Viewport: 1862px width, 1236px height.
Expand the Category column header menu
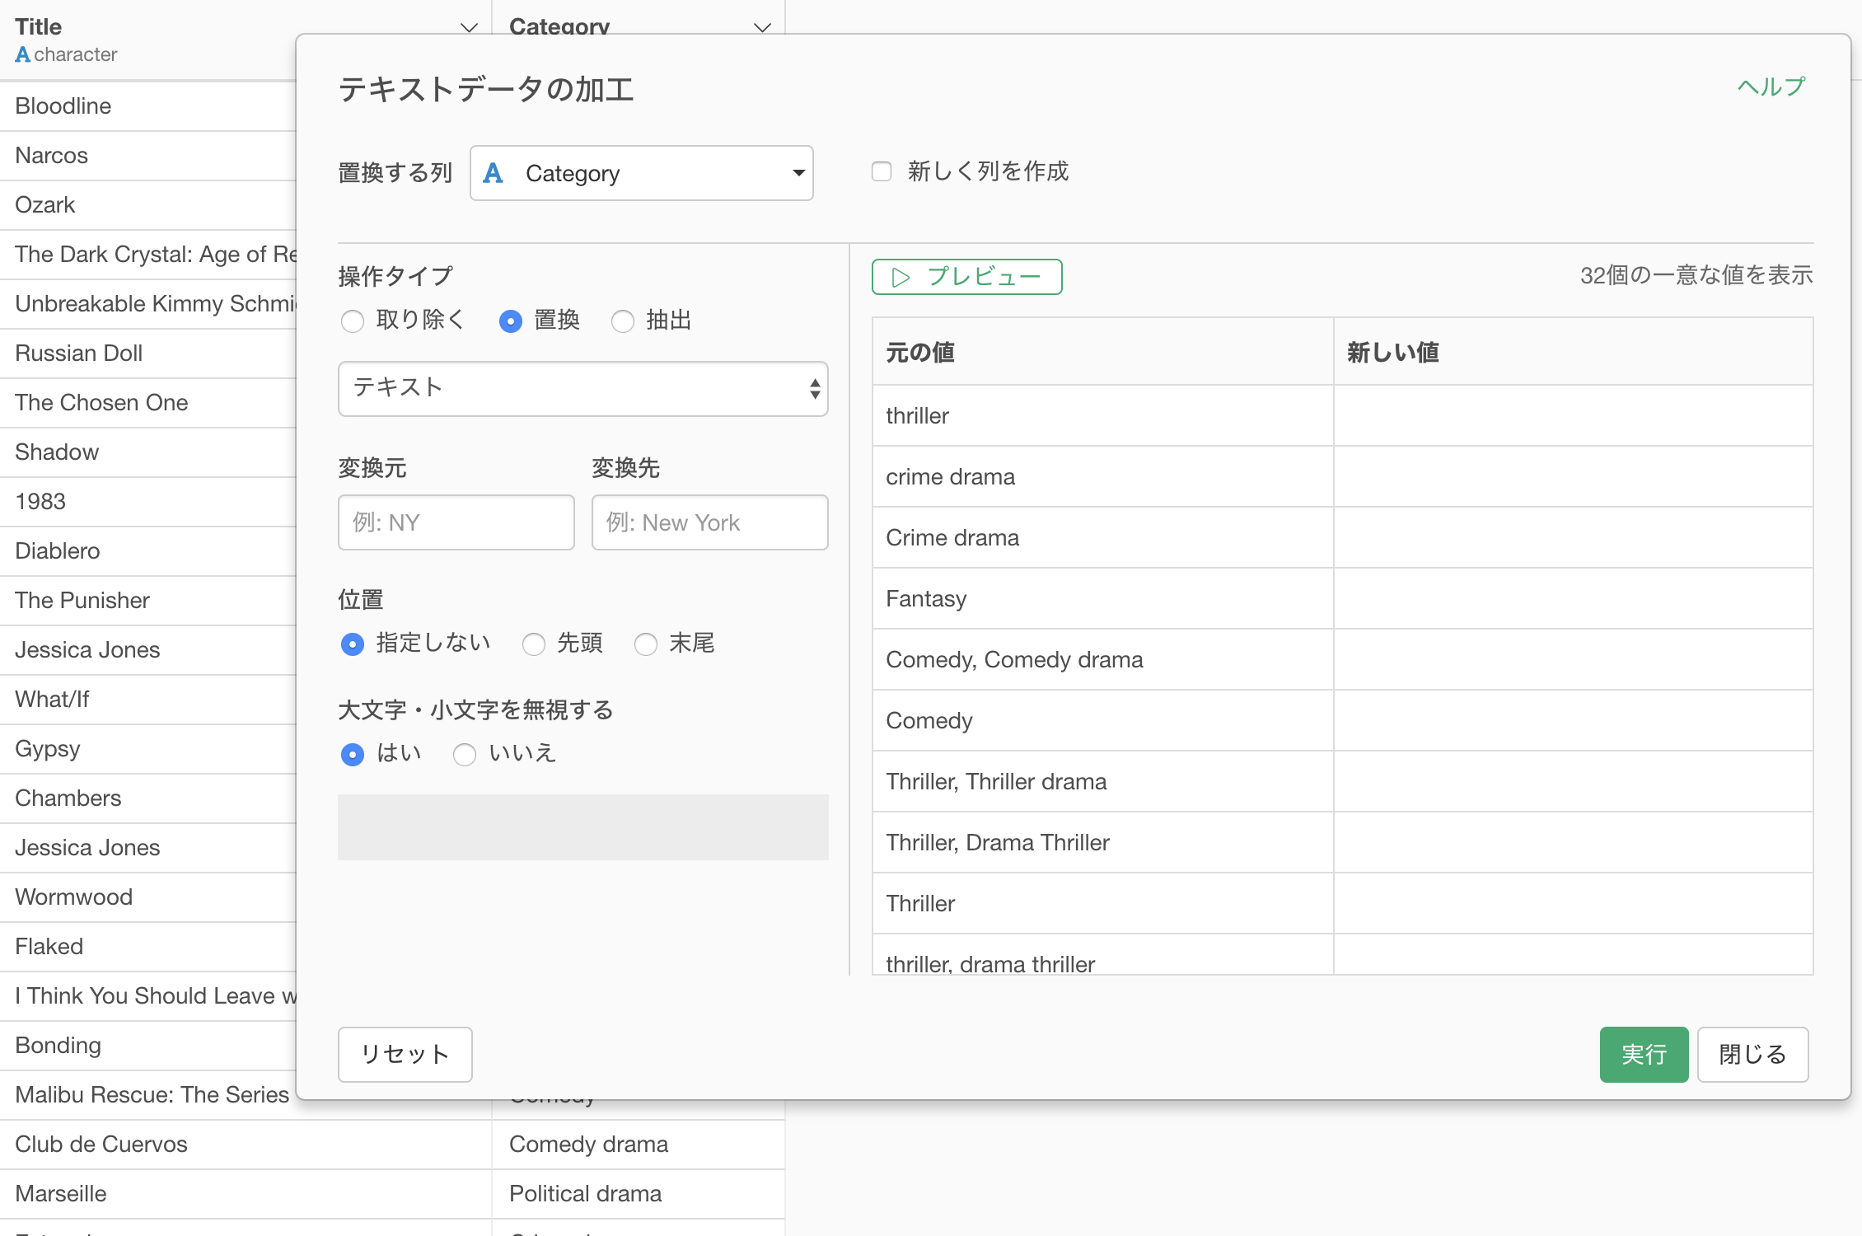click(762, 27)
